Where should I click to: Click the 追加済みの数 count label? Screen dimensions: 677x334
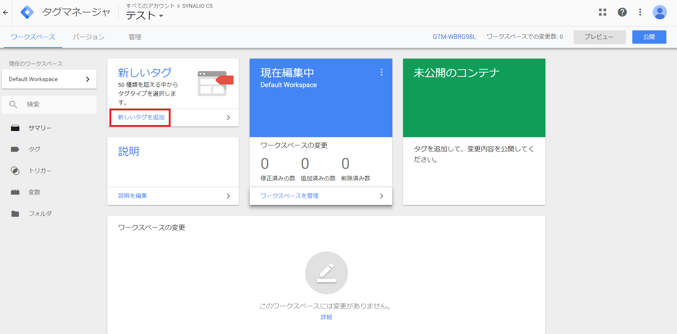(x=318, y=178)
